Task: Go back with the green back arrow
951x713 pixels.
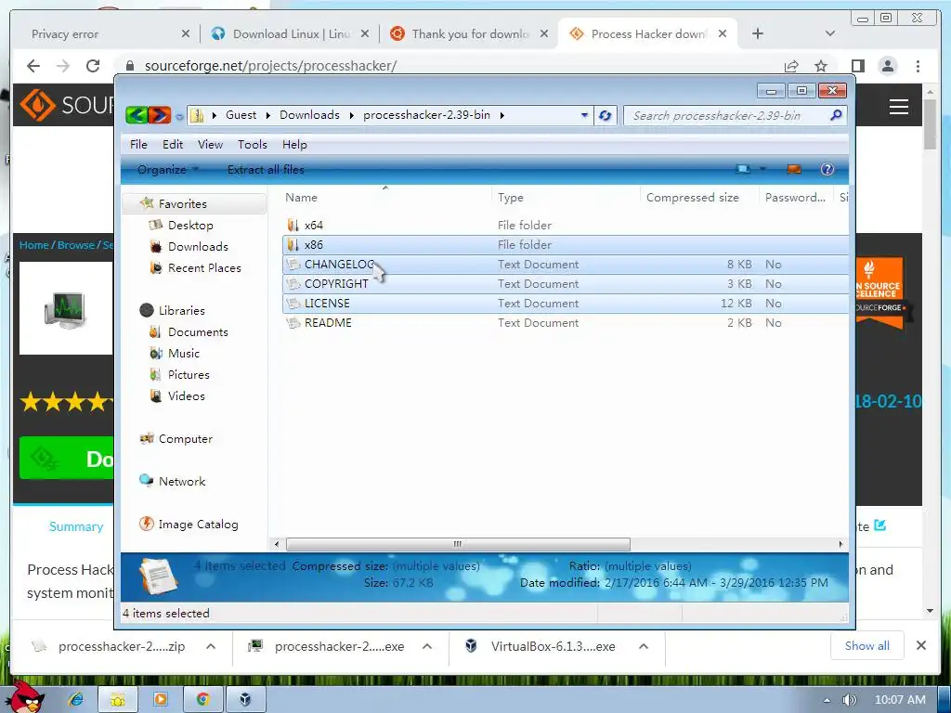Action: click(x=137, y=114)
